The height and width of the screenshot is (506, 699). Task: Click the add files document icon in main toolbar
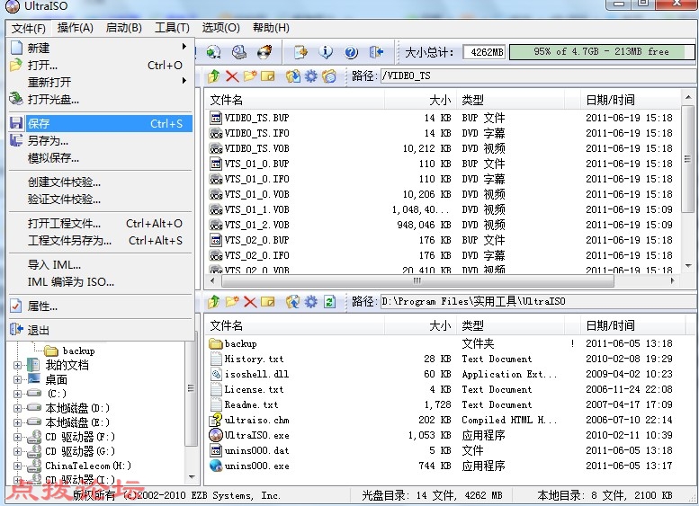pyautogui.click(x=300, y=52)
